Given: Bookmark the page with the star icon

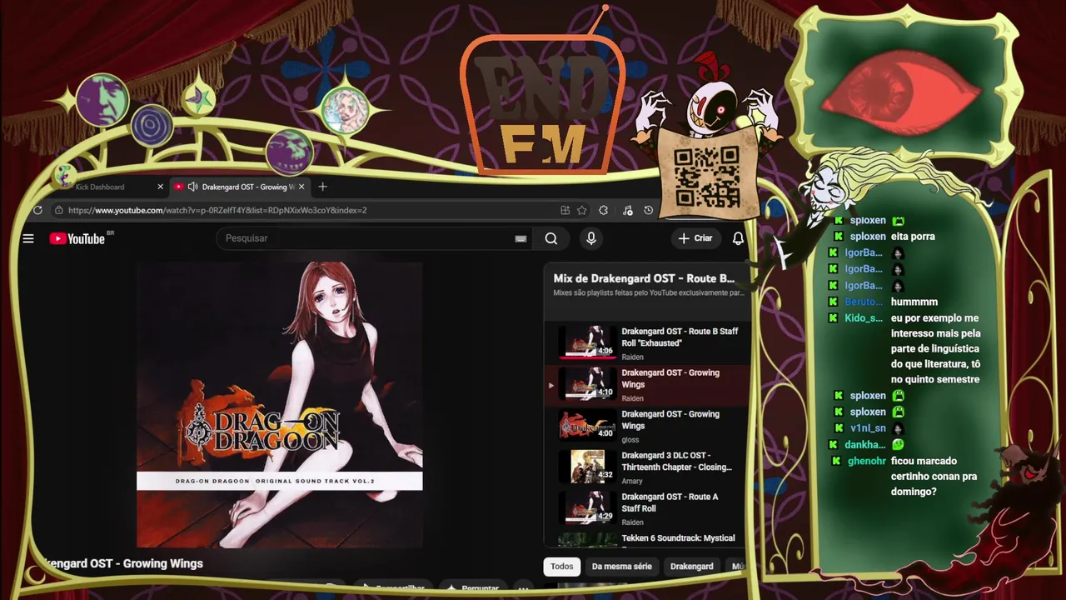Looking at the screenshot, I should coord(582,210).
